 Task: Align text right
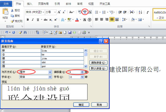pyautogui.click(x=107, y=19)
